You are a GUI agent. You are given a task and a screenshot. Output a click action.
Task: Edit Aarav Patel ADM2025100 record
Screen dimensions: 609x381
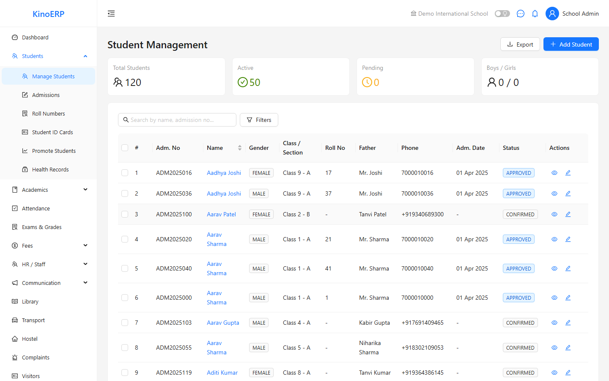click(568, 214)
